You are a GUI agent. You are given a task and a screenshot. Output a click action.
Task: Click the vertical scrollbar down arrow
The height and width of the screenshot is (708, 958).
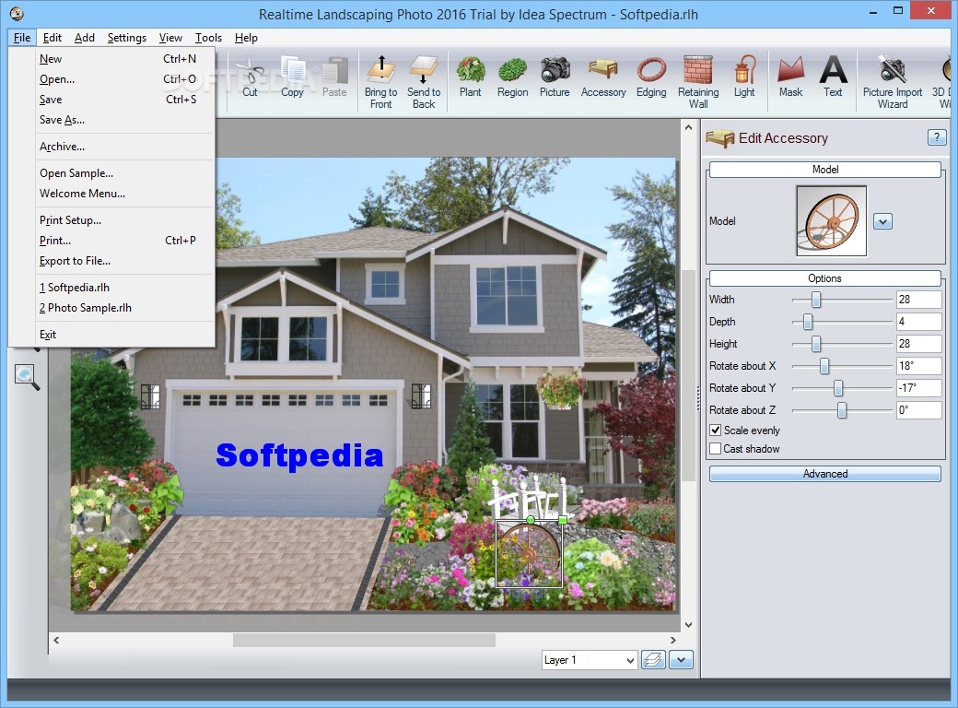tap(689, 625)
